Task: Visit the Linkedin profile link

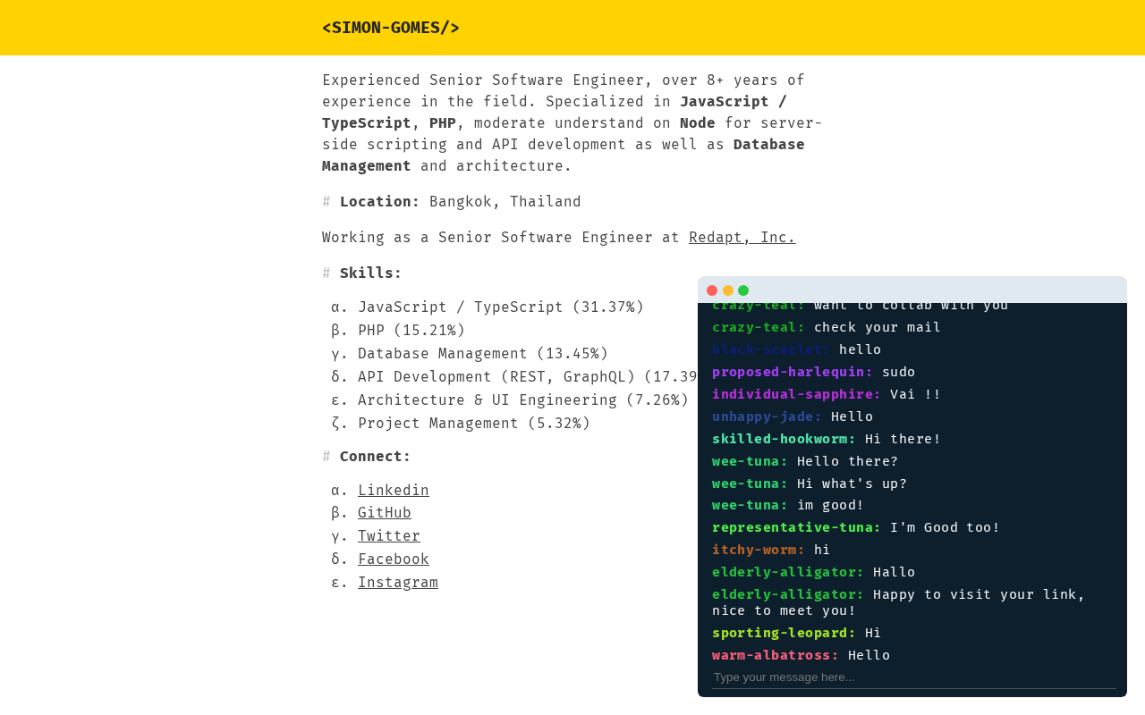Action: pyautogui.click(x=394, y=491)
